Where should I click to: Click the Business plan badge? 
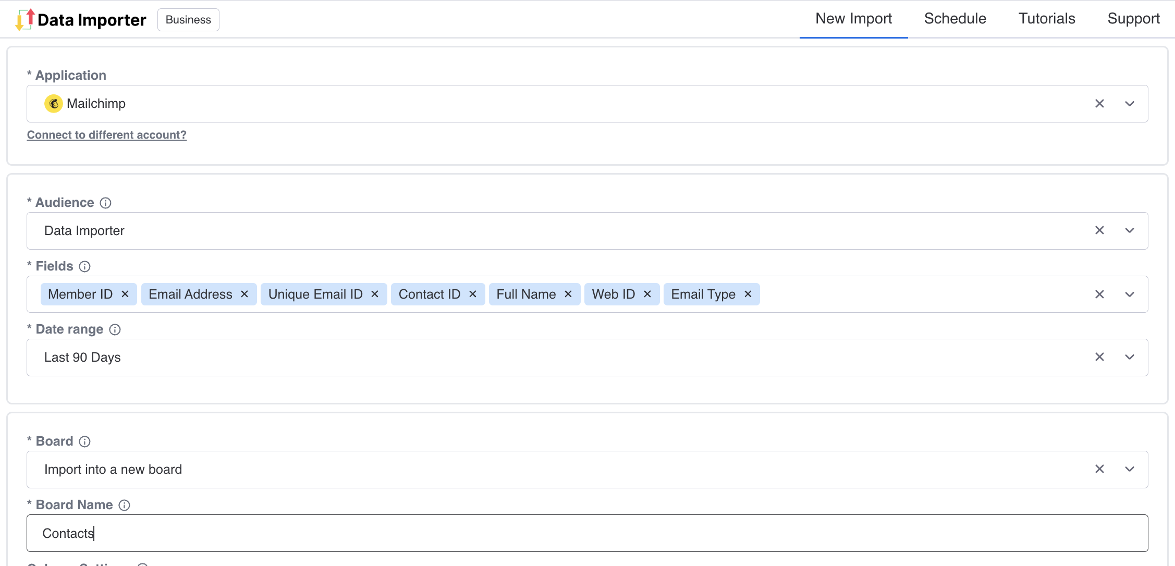point(188,20)
